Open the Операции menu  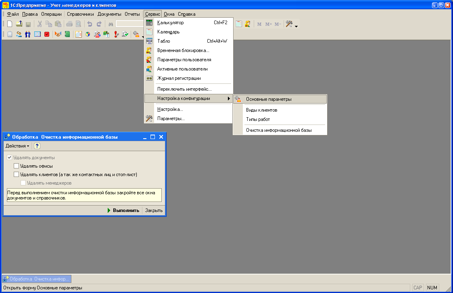pyautogui.click(x=51, y=14)
